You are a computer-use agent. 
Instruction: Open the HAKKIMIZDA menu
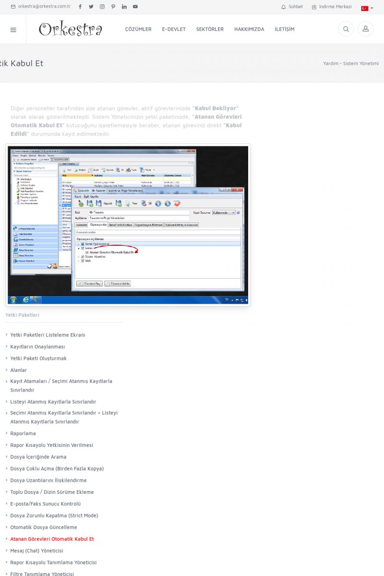point(249,29)
